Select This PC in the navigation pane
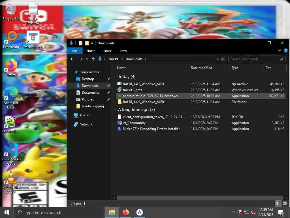This screenshot has height=218, width=290. pos(85,115)
